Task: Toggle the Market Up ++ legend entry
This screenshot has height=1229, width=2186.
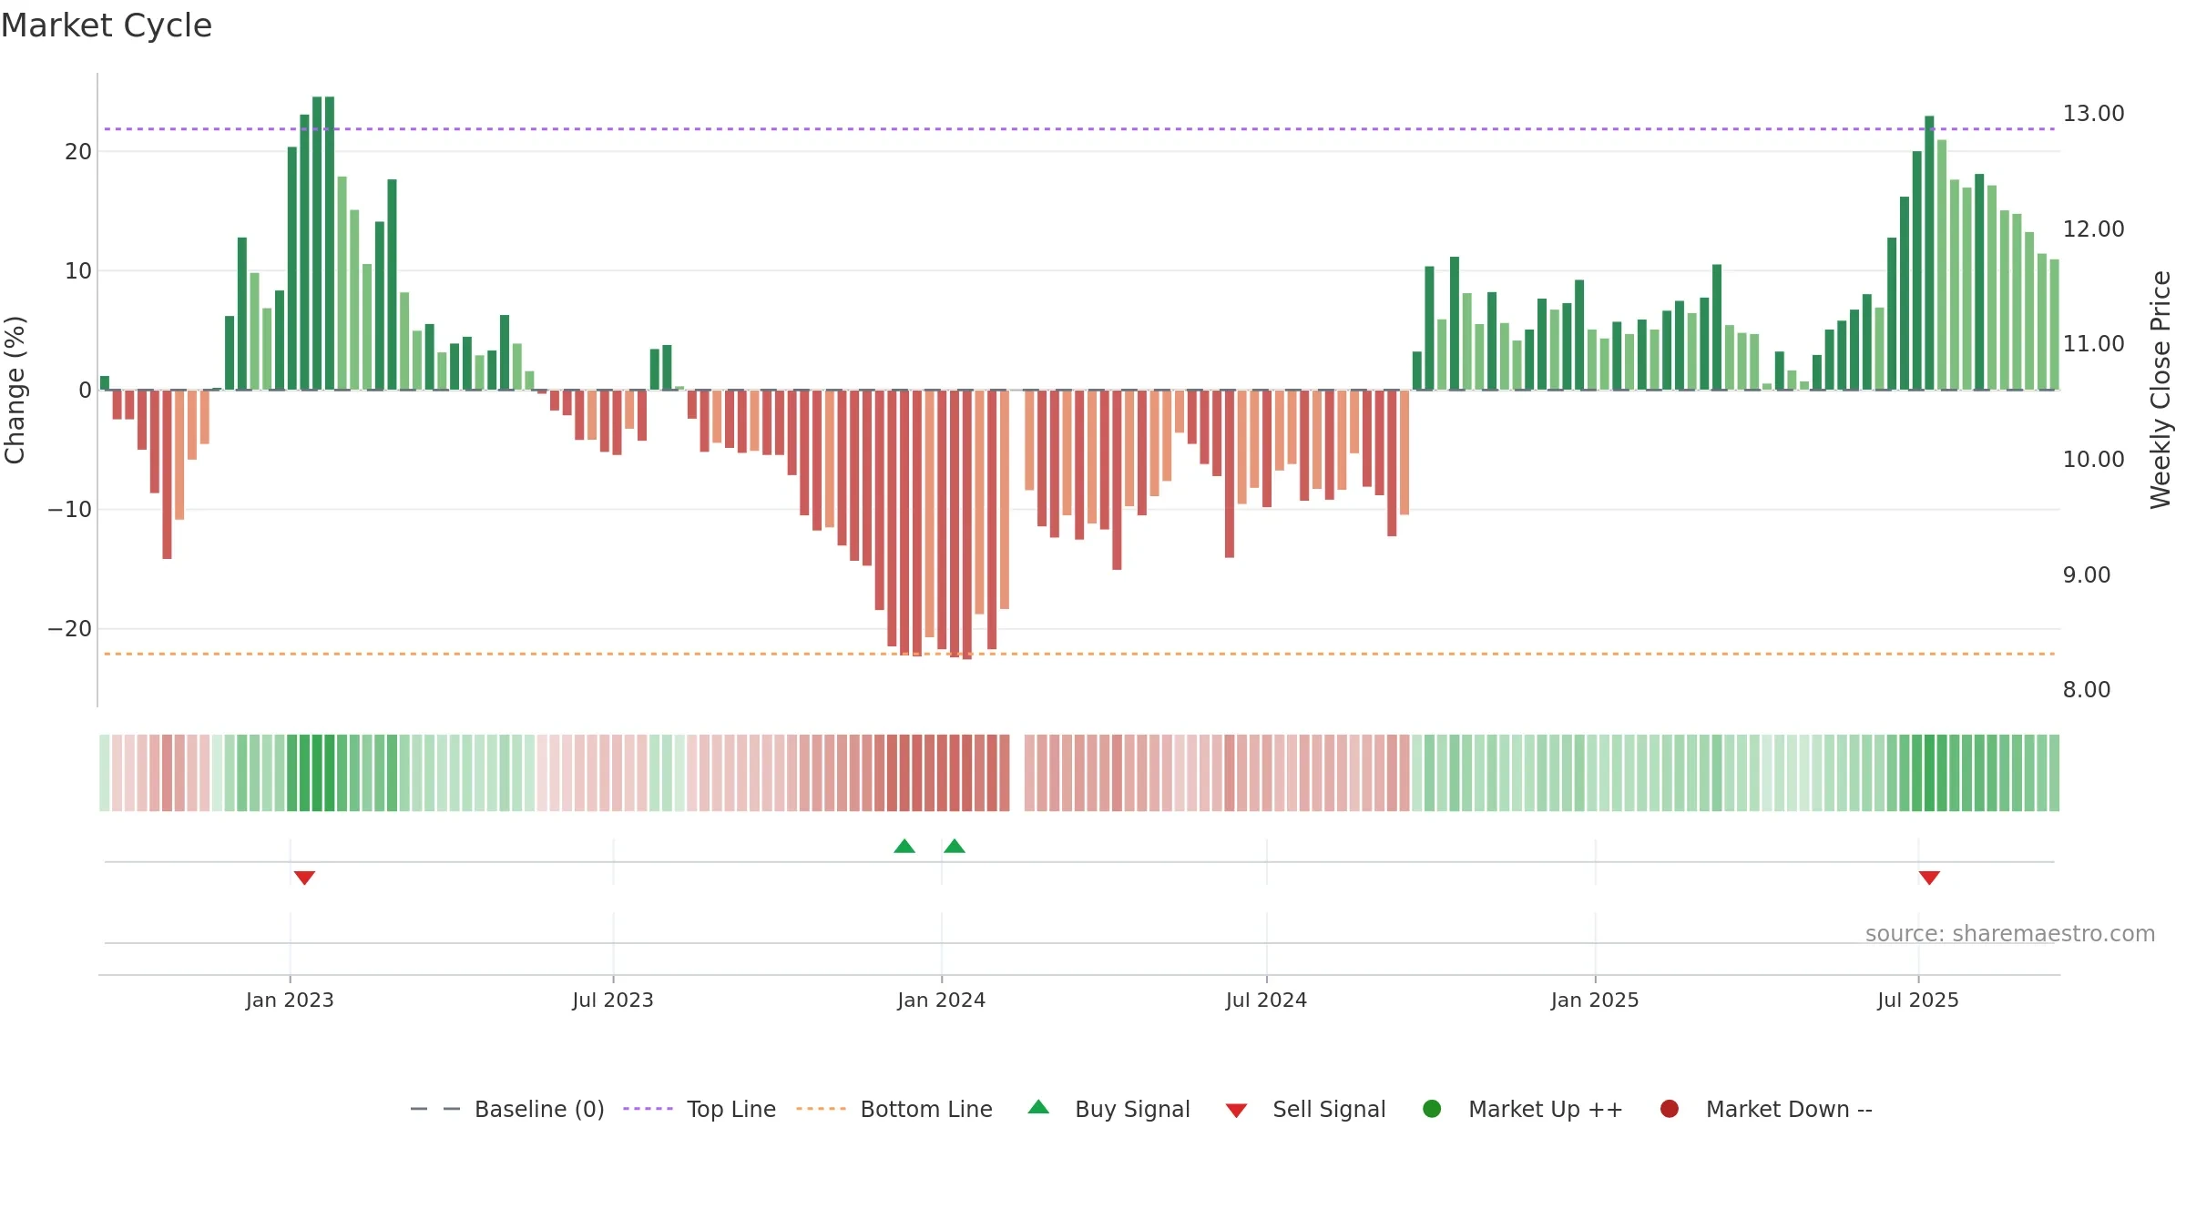Action: [x=1522, y=1109]
